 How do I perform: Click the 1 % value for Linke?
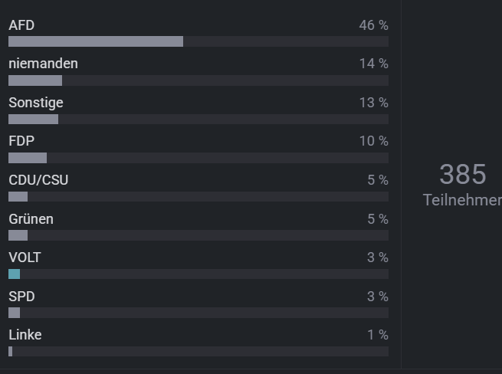click(377, 335)
